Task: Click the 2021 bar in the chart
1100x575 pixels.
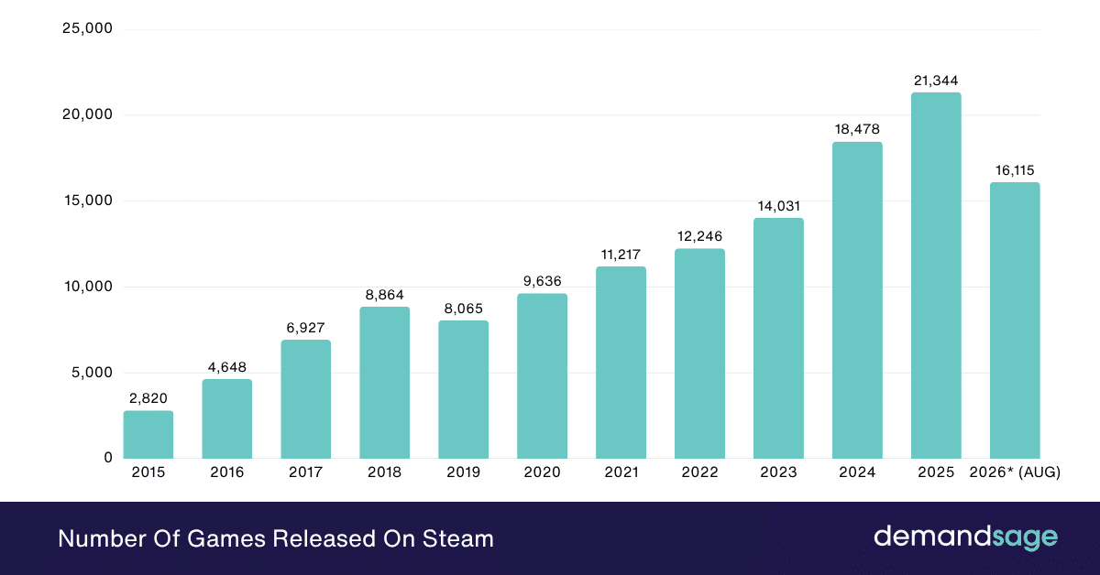Action: [621, 363]
